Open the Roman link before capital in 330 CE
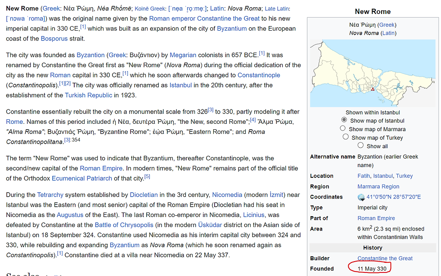 (60, 75)
